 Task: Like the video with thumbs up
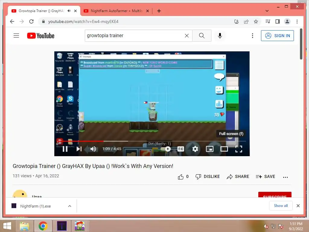pyautogui.click(x=181, y=177)
